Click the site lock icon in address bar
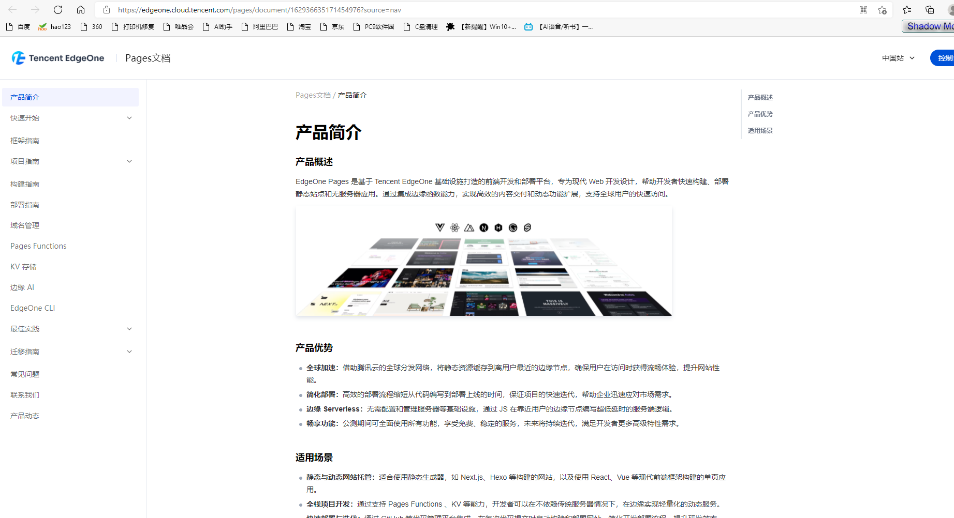Viewport: 954px width, 518px height. 107,10
